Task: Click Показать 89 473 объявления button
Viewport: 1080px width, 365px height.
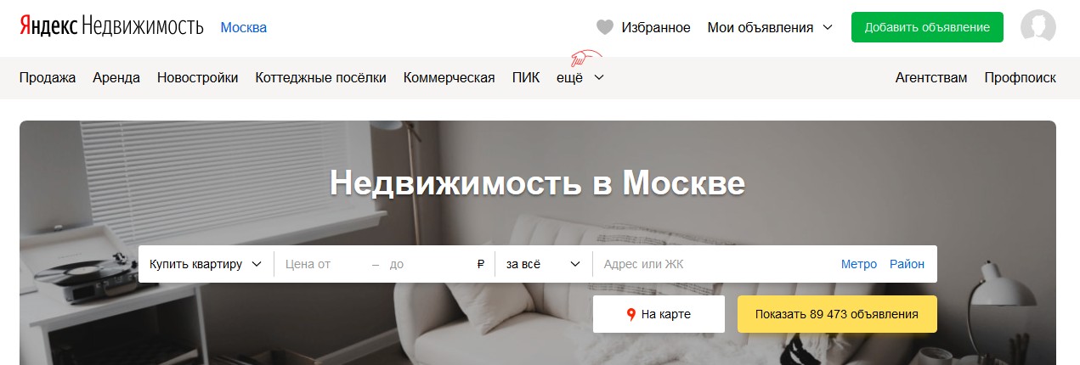Action: point(837,314)
